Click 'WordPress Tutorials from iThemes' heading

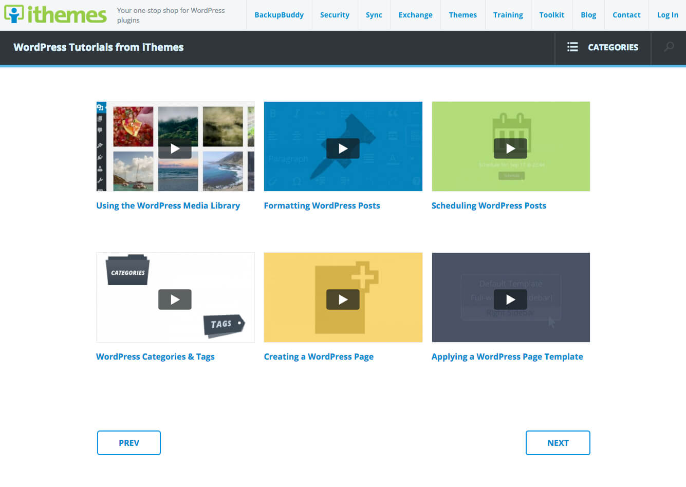[99, 47]
